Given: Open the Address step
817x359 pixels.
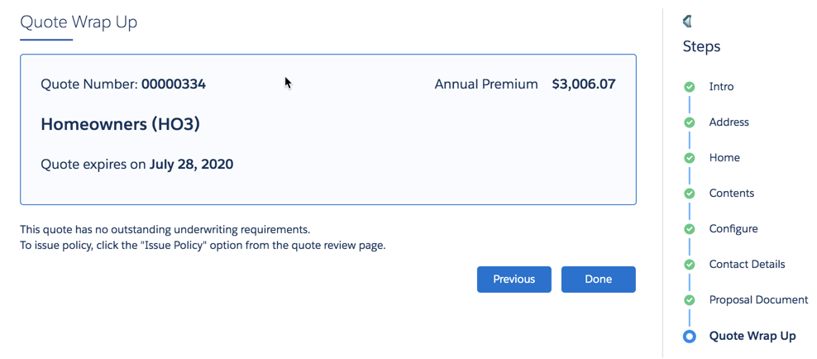Looking at the screenshot, I should [x=729, y=122].
